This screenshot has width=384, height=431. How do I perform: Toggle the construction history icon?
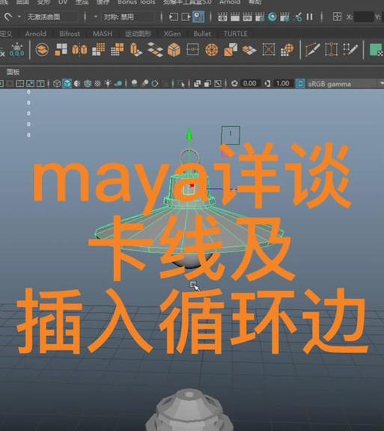(198, 16)
